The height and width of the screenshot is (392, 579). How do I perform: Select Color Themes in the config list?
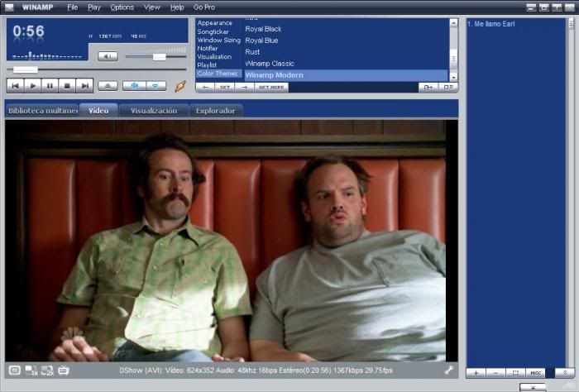[218, 73]
